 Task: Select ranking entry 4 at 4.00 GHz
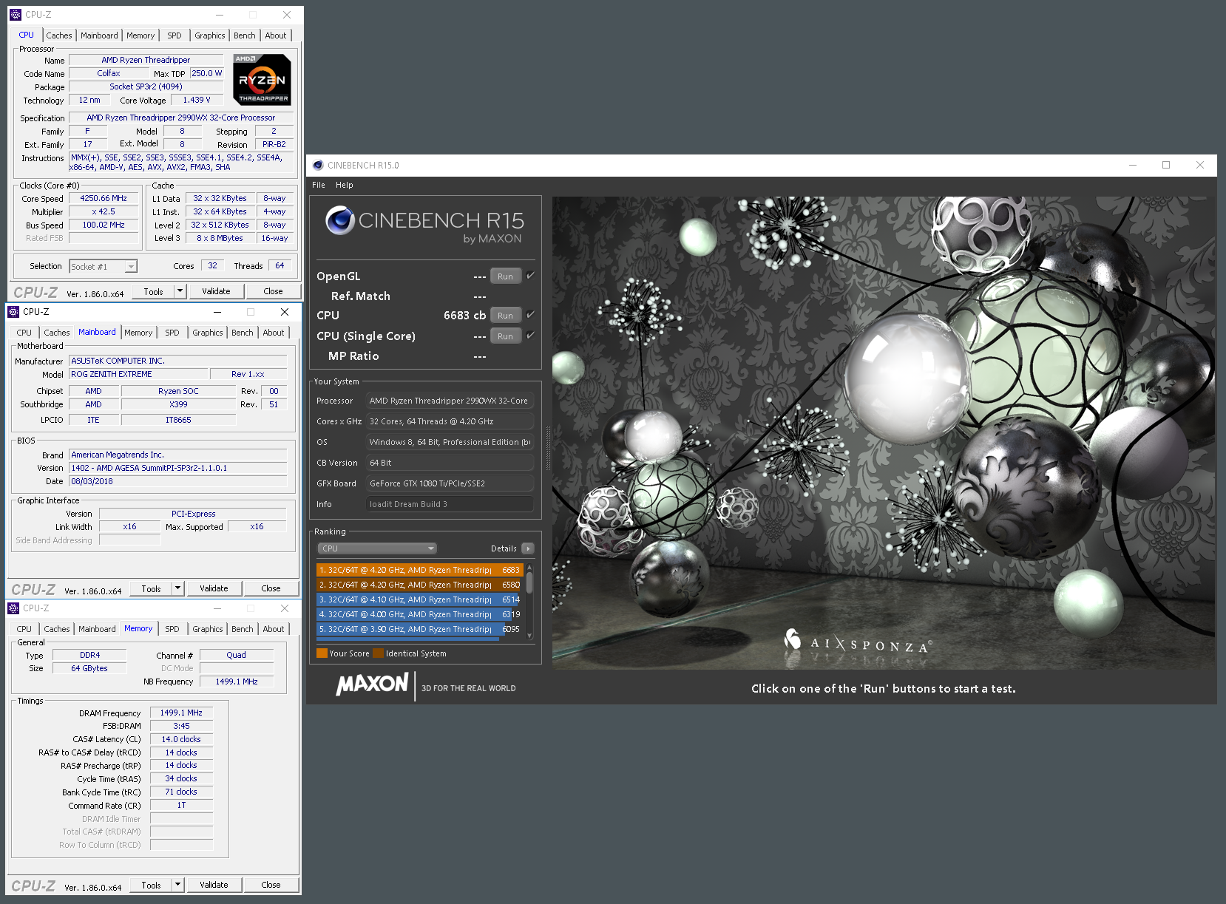pyautogui.click(x=420, y=614)
